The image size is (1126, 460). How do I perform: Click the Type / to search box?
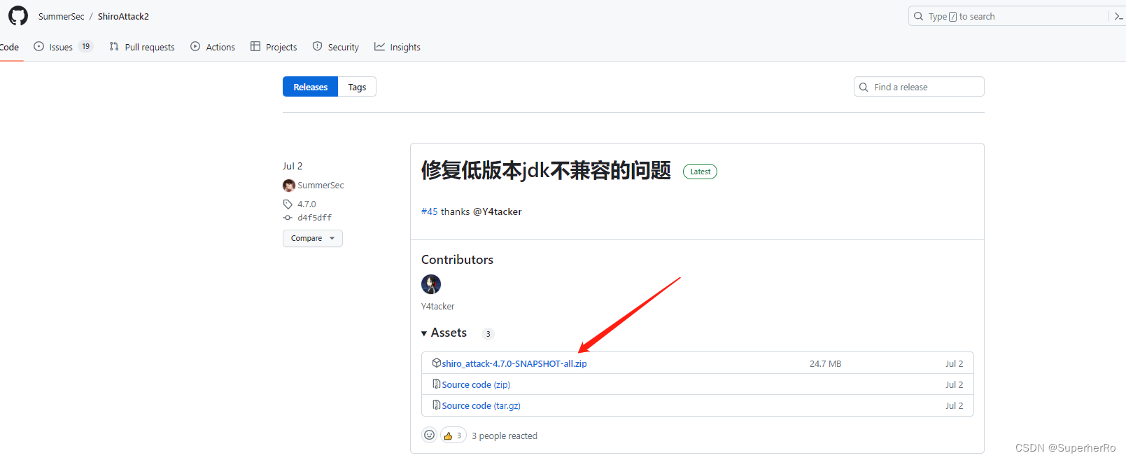[1008, 16]
